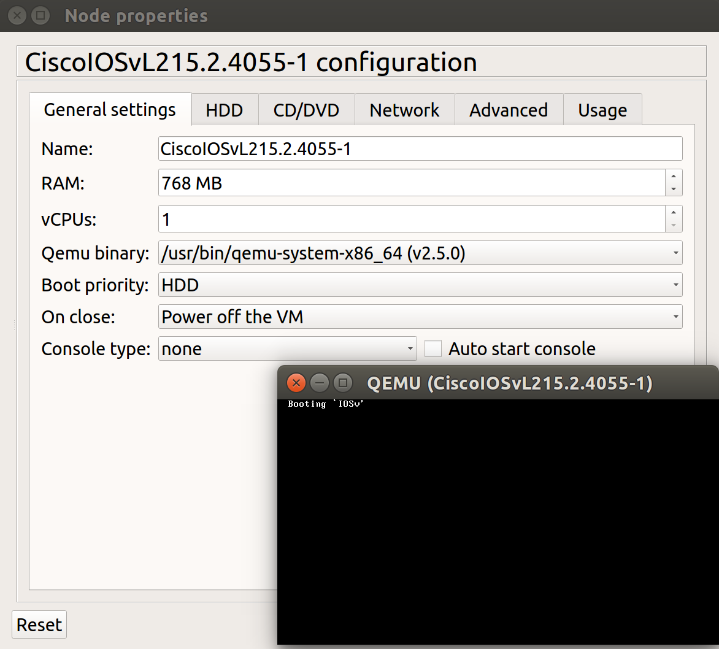This screenshot has width=719, height=649.
Task: Go to the Network tab
Action: (x=404, y=109)
